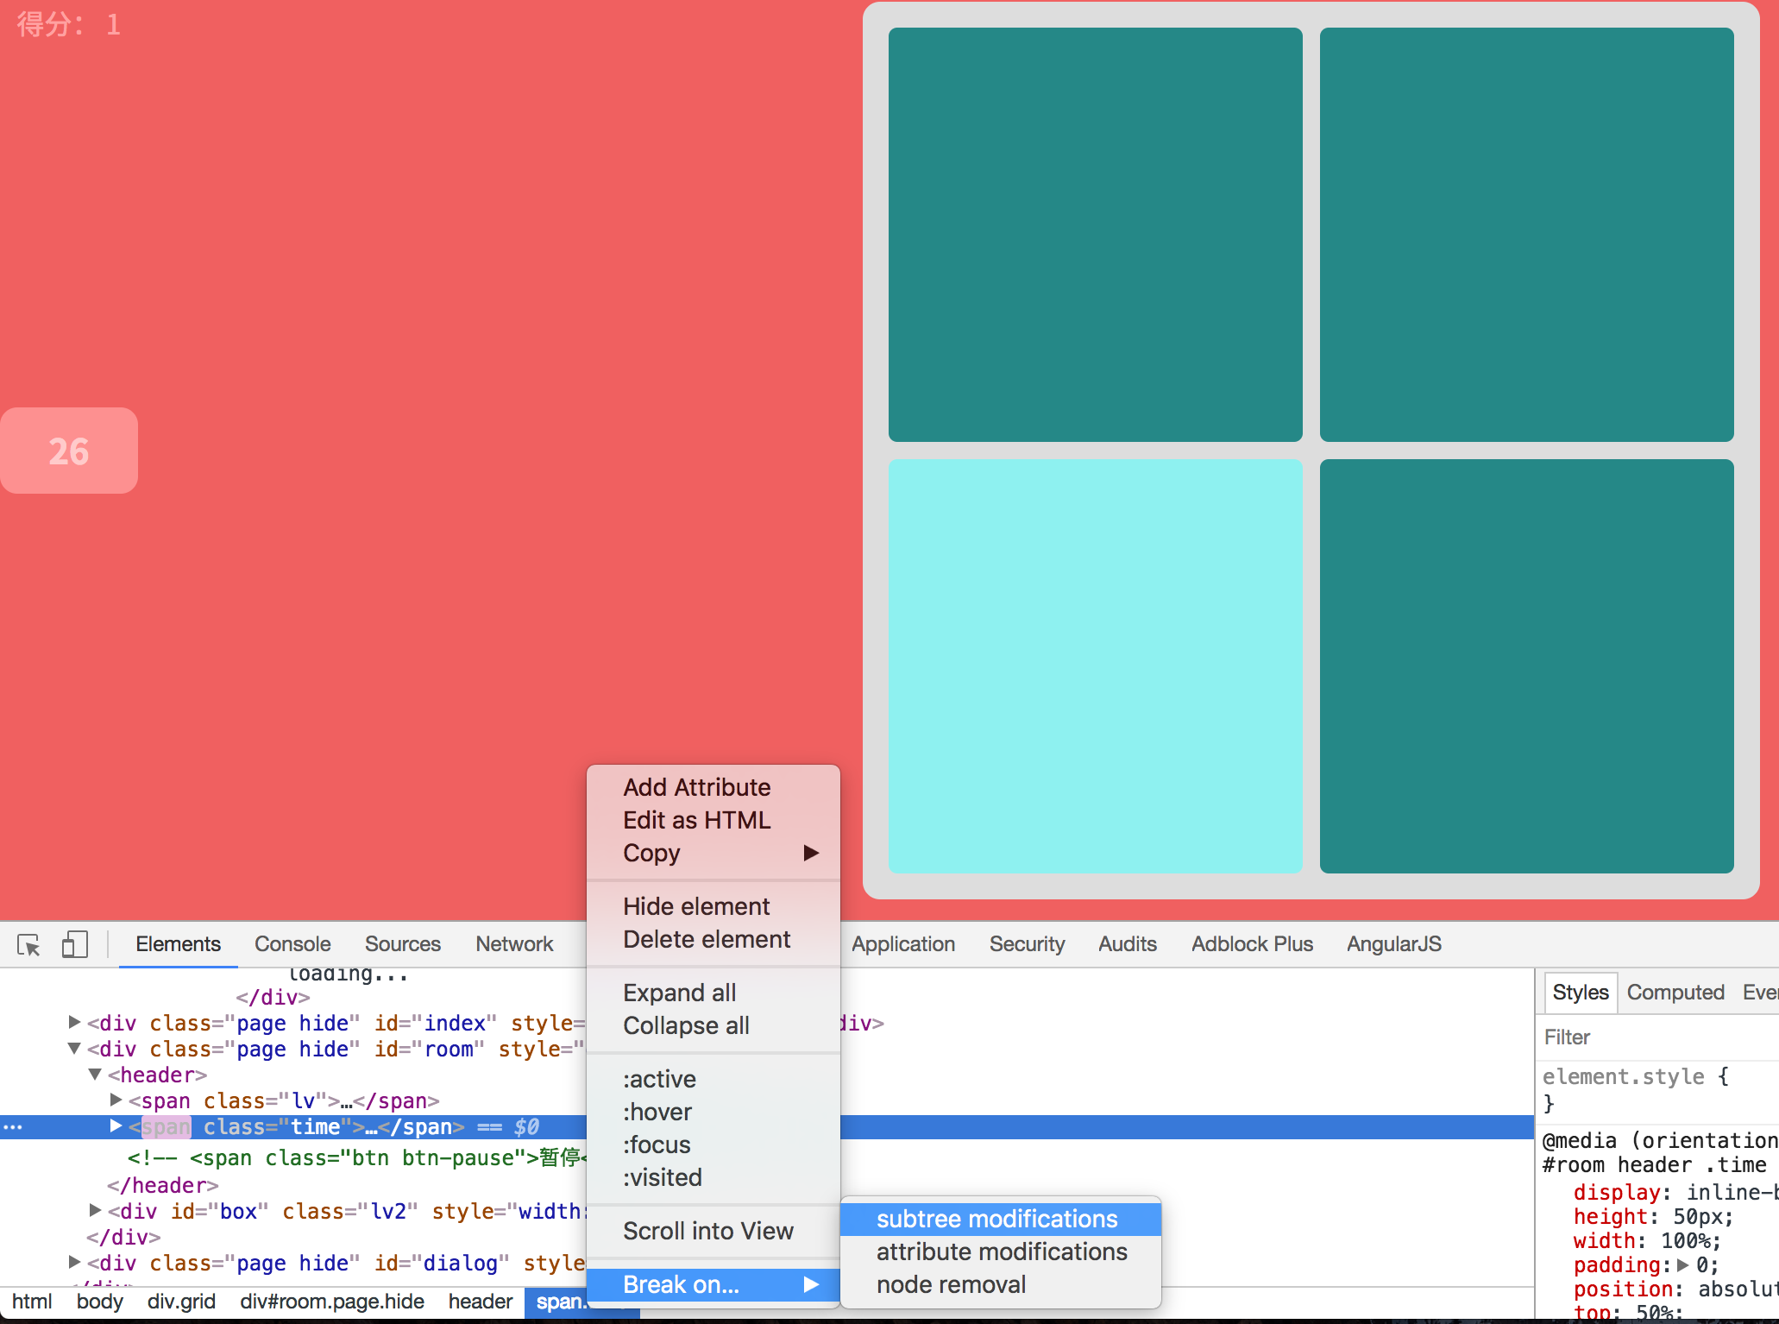
Task: Open the Computed styles tab
Action: coord(1675,993)
